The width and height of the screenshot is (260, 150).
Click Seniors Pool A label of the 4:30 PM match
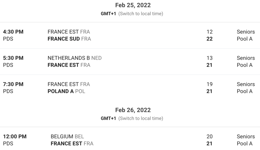point(246,35)
